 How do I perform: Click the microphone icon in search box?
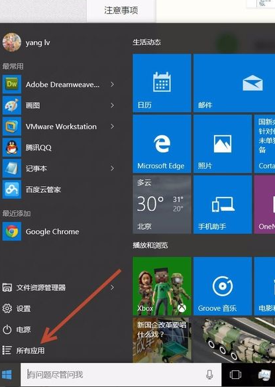(209, 374)
